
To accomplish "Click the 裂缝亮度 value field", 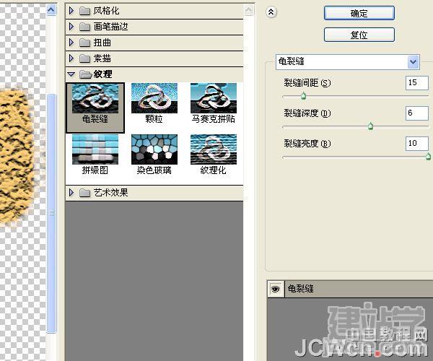I will click(x=417, y=143).
